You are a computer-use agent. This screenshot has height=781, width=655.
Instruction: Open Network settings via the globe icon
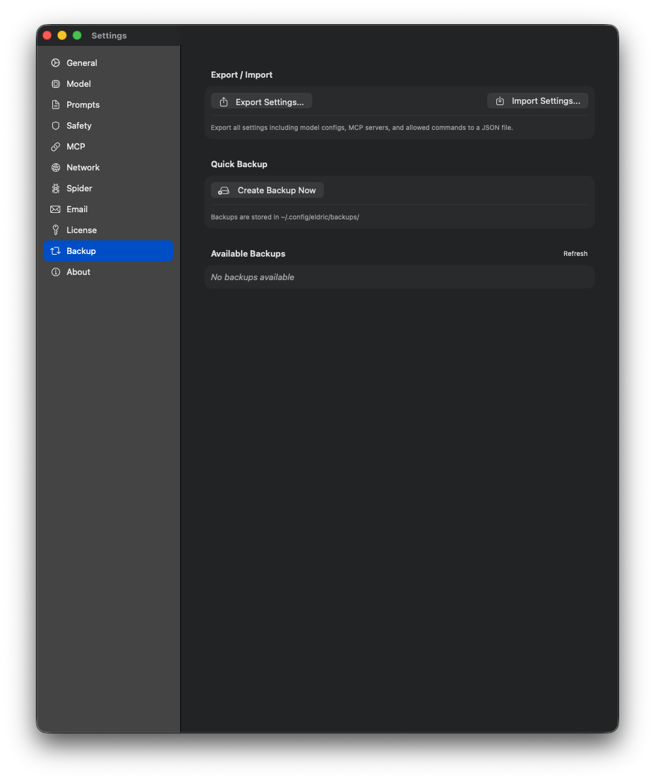56,167
